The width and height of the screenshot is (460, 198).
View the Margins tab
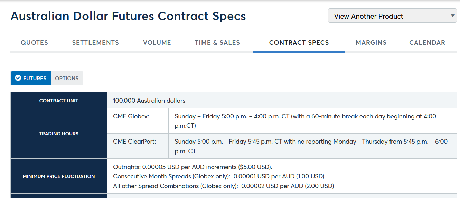pos(371,43)
